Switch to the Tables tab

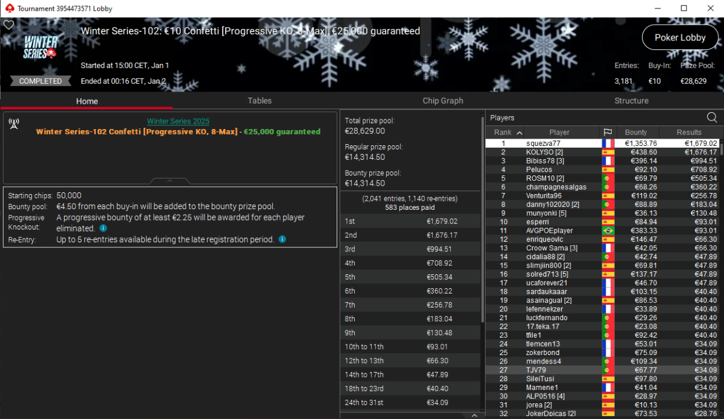coord(259,101)
